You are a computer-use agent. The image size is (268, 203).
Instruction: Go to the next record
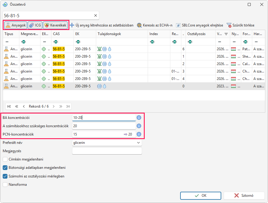pos(54,106)
